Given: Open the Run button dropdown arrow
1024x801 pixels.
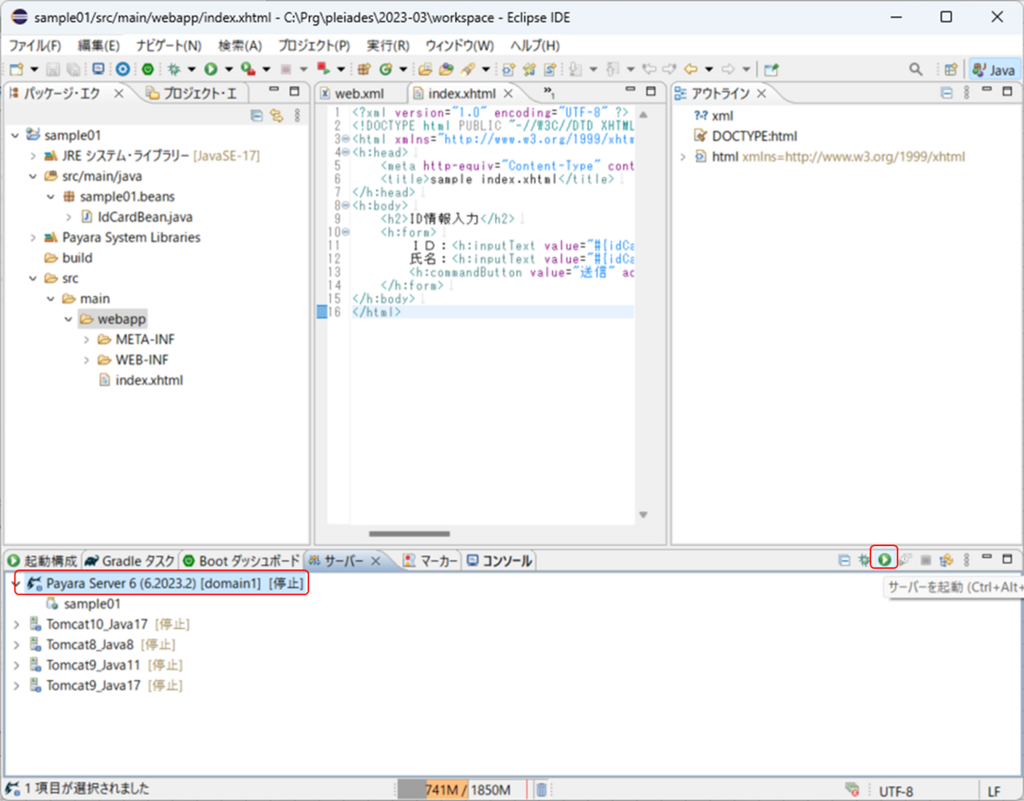Looking at the screenshot, I should pyautogui.click(x=229, y=69).
